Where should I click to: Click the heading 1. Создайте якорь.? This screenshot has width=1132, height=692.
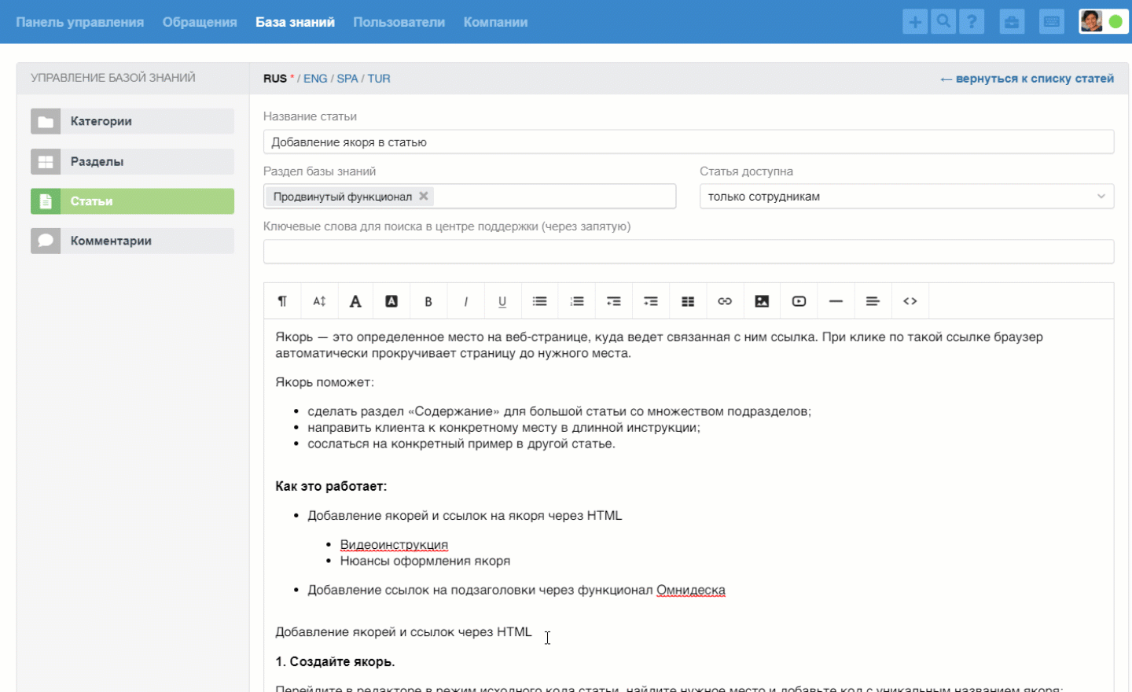click(x=335, y=661)
